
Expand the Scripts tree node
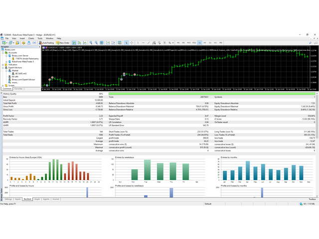(2, 85)
